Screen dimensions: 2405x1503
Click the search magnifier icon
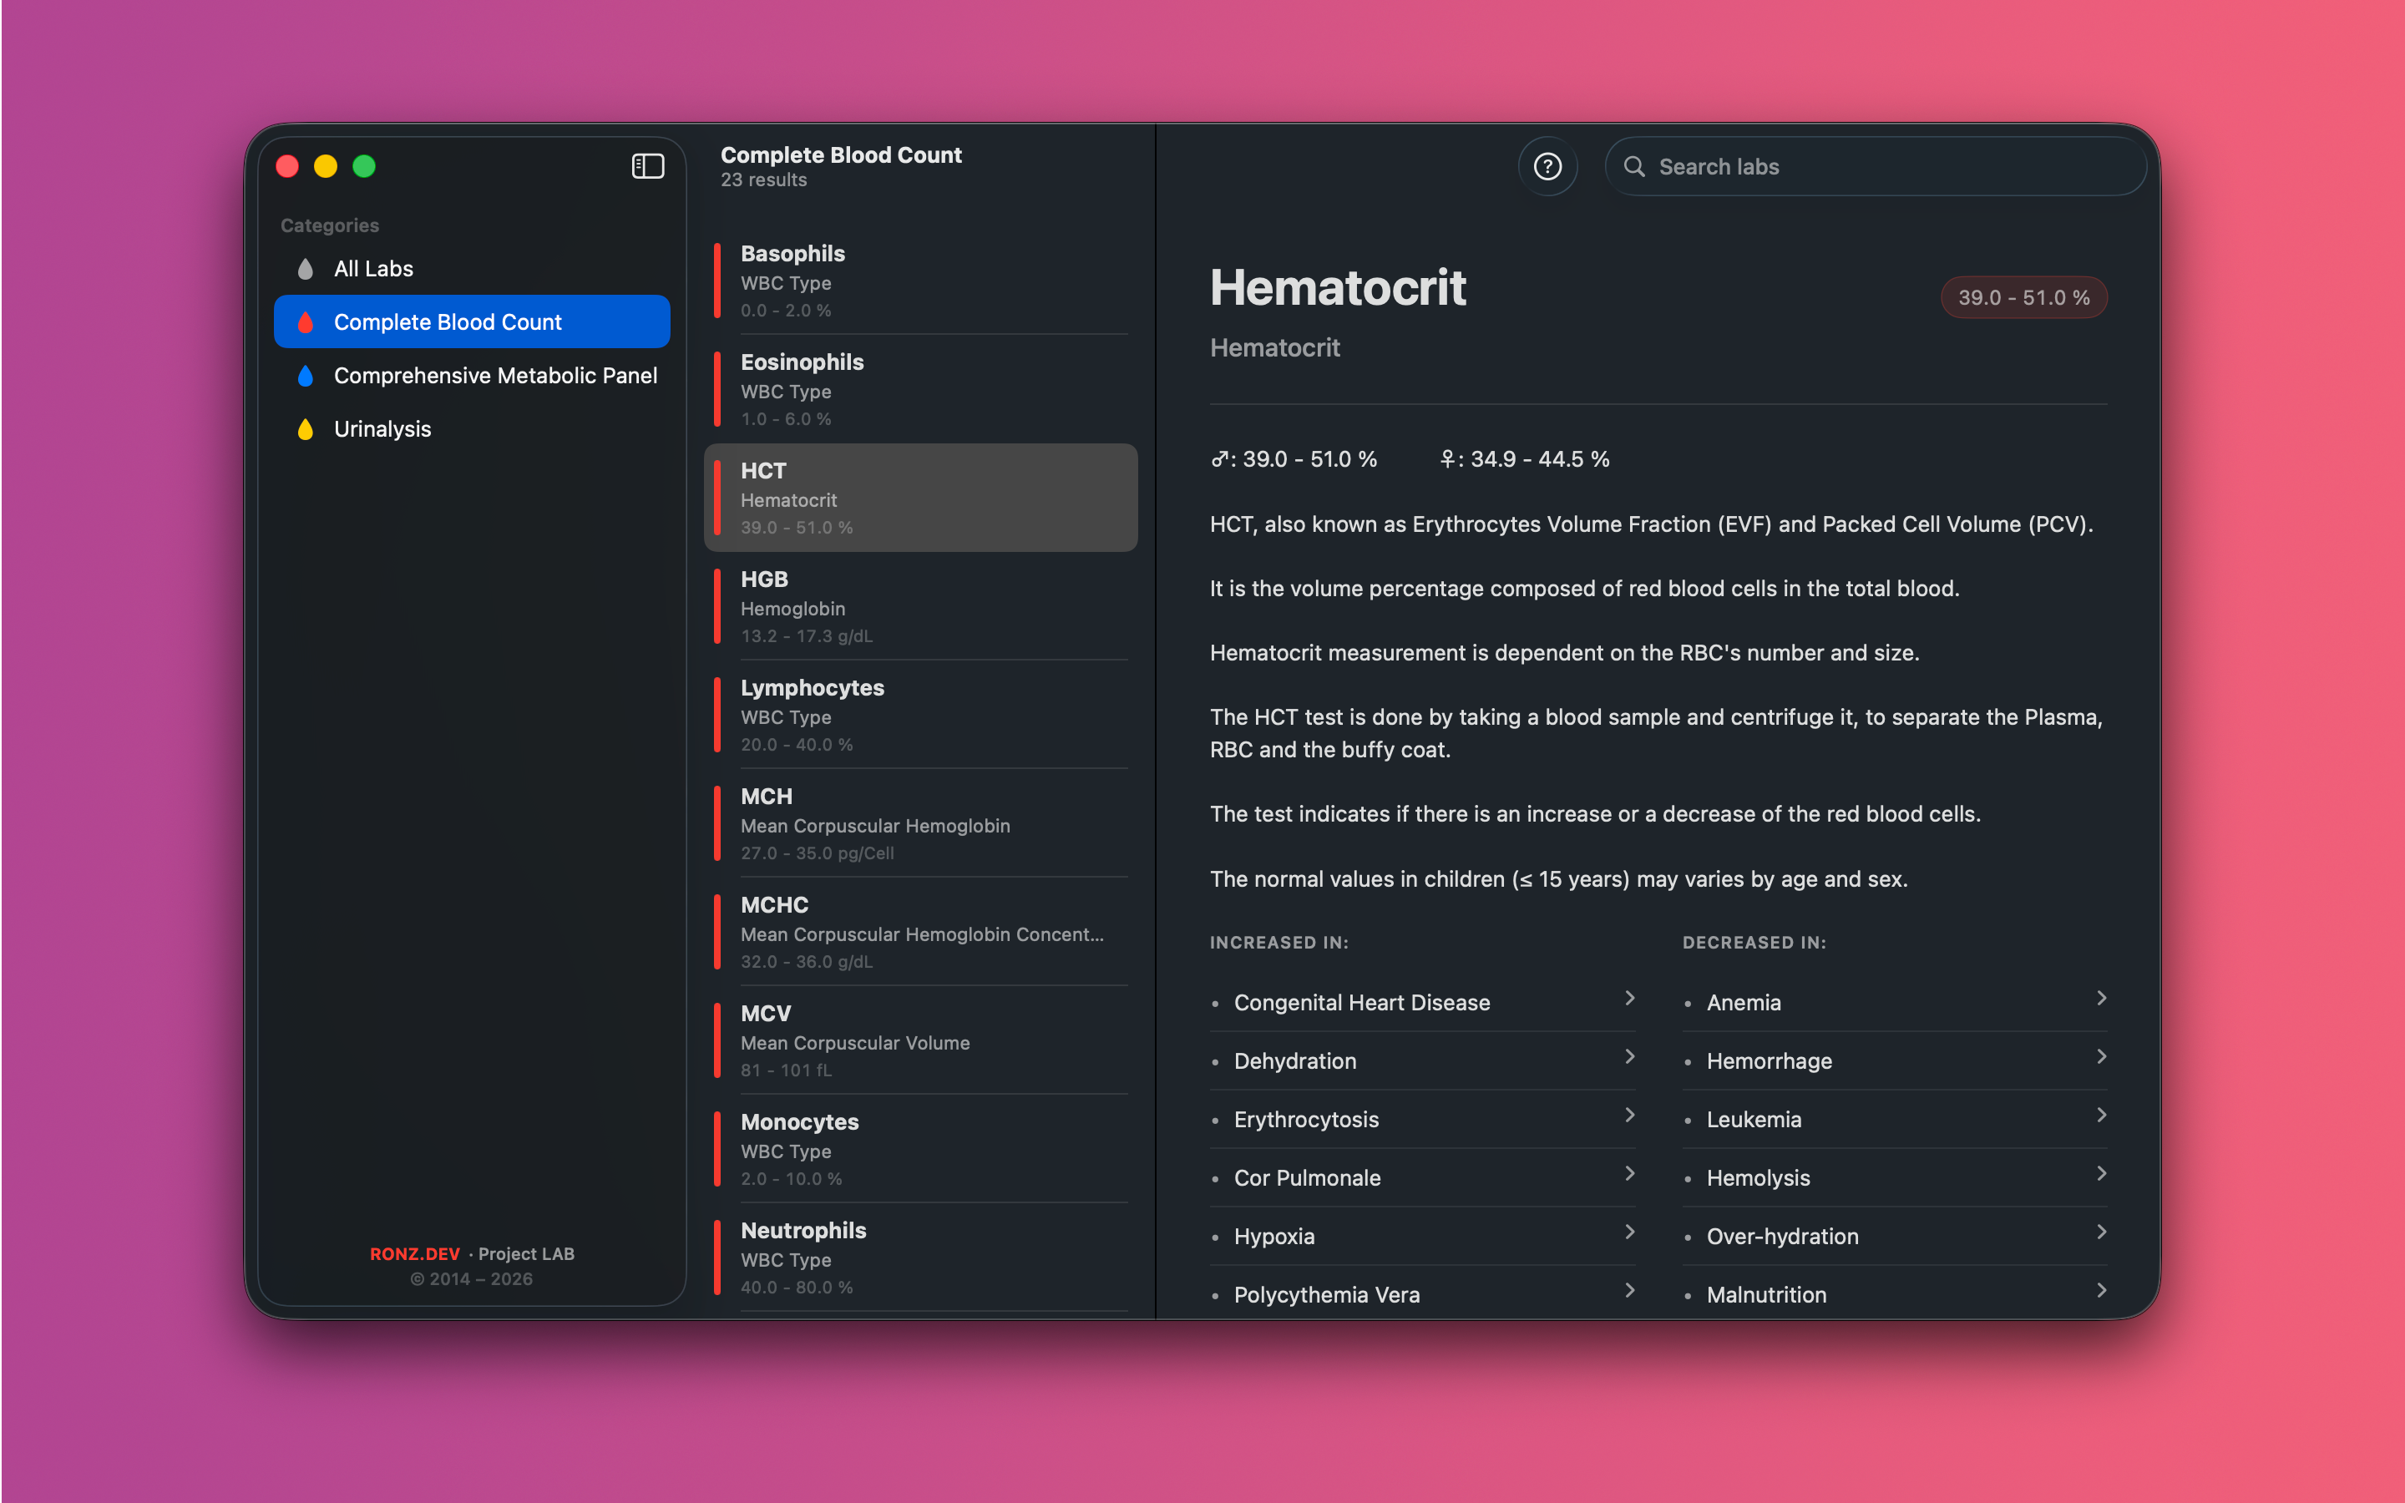[1633, 166]
